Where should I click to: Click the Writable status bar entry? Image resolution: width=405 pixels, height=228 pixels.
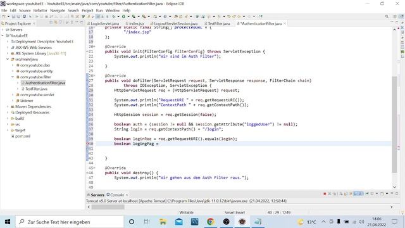(186, 213)
